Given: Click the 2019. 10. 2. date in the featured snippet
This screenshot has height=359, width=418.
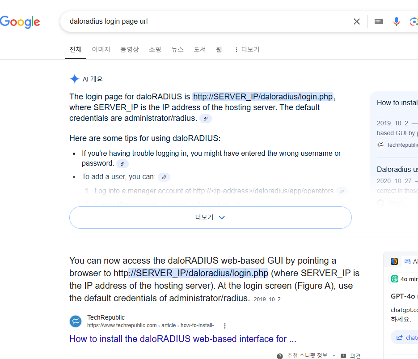Looking at the screenshot, I should [268, 299].
